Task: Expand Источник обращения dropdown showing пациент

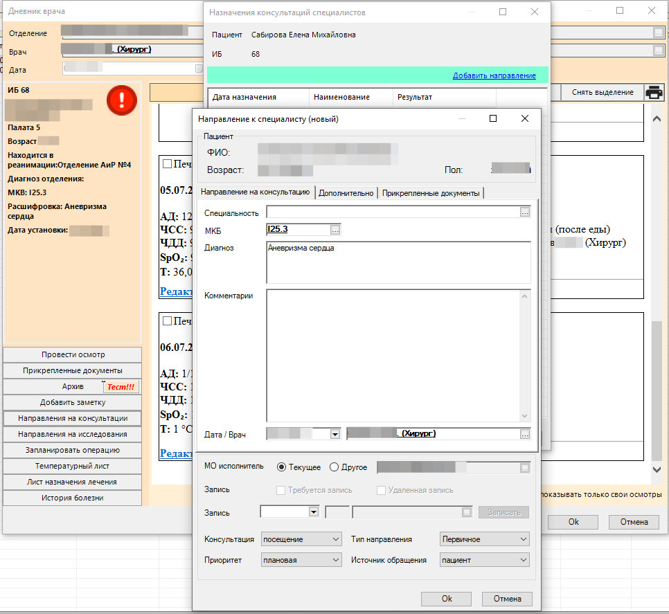Action: 485,560
